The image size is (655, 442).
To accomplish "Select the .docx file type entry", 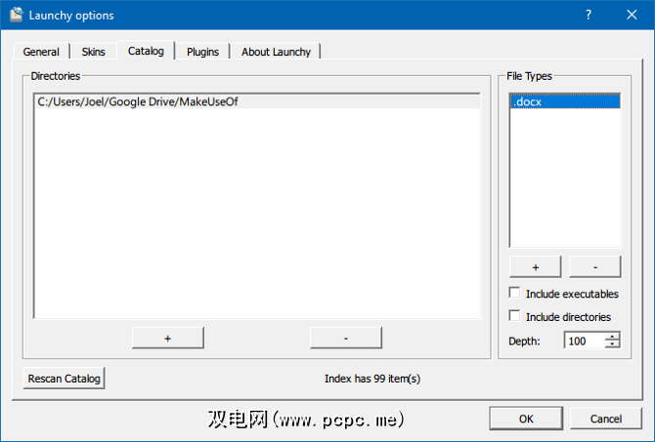I will 565,101.
